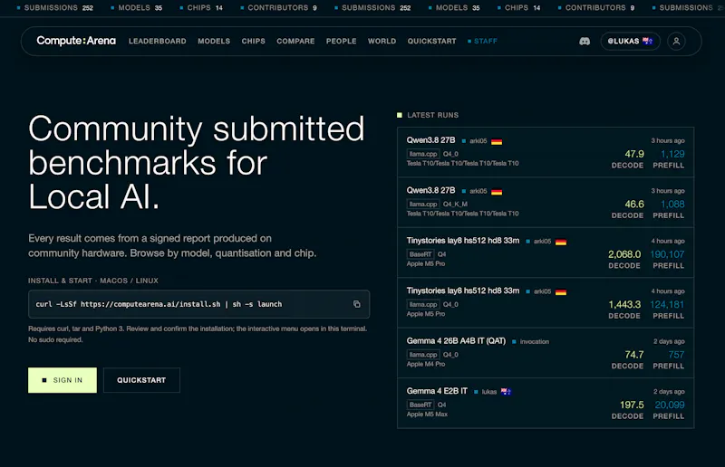725x467 pixels.
Task: Click German flag in Qwen3.8 27B Q4_0 run
Action: 497,141
